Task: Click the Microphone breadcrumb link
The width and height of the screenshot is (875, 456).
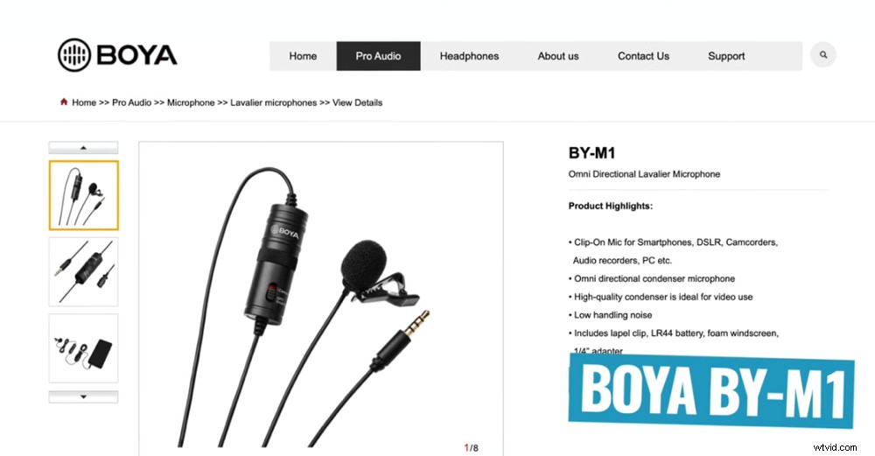Action: (191, 102)
